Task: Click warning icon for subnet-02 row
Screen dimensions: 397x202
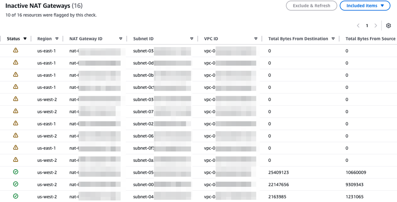Action: (x=16, y=123)
